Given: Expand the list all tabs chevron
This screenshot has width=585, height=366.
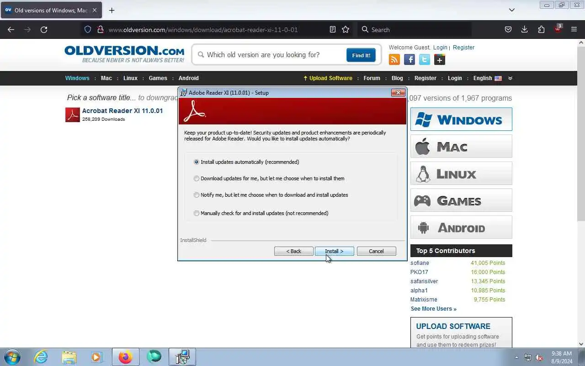Looking at the screenshot, I should (512, 10).
